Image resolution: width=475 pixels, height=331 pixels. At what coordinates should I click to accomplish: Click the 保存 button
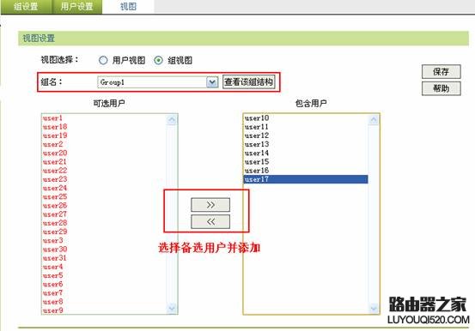pyautogui.click(x=442, y=72)
